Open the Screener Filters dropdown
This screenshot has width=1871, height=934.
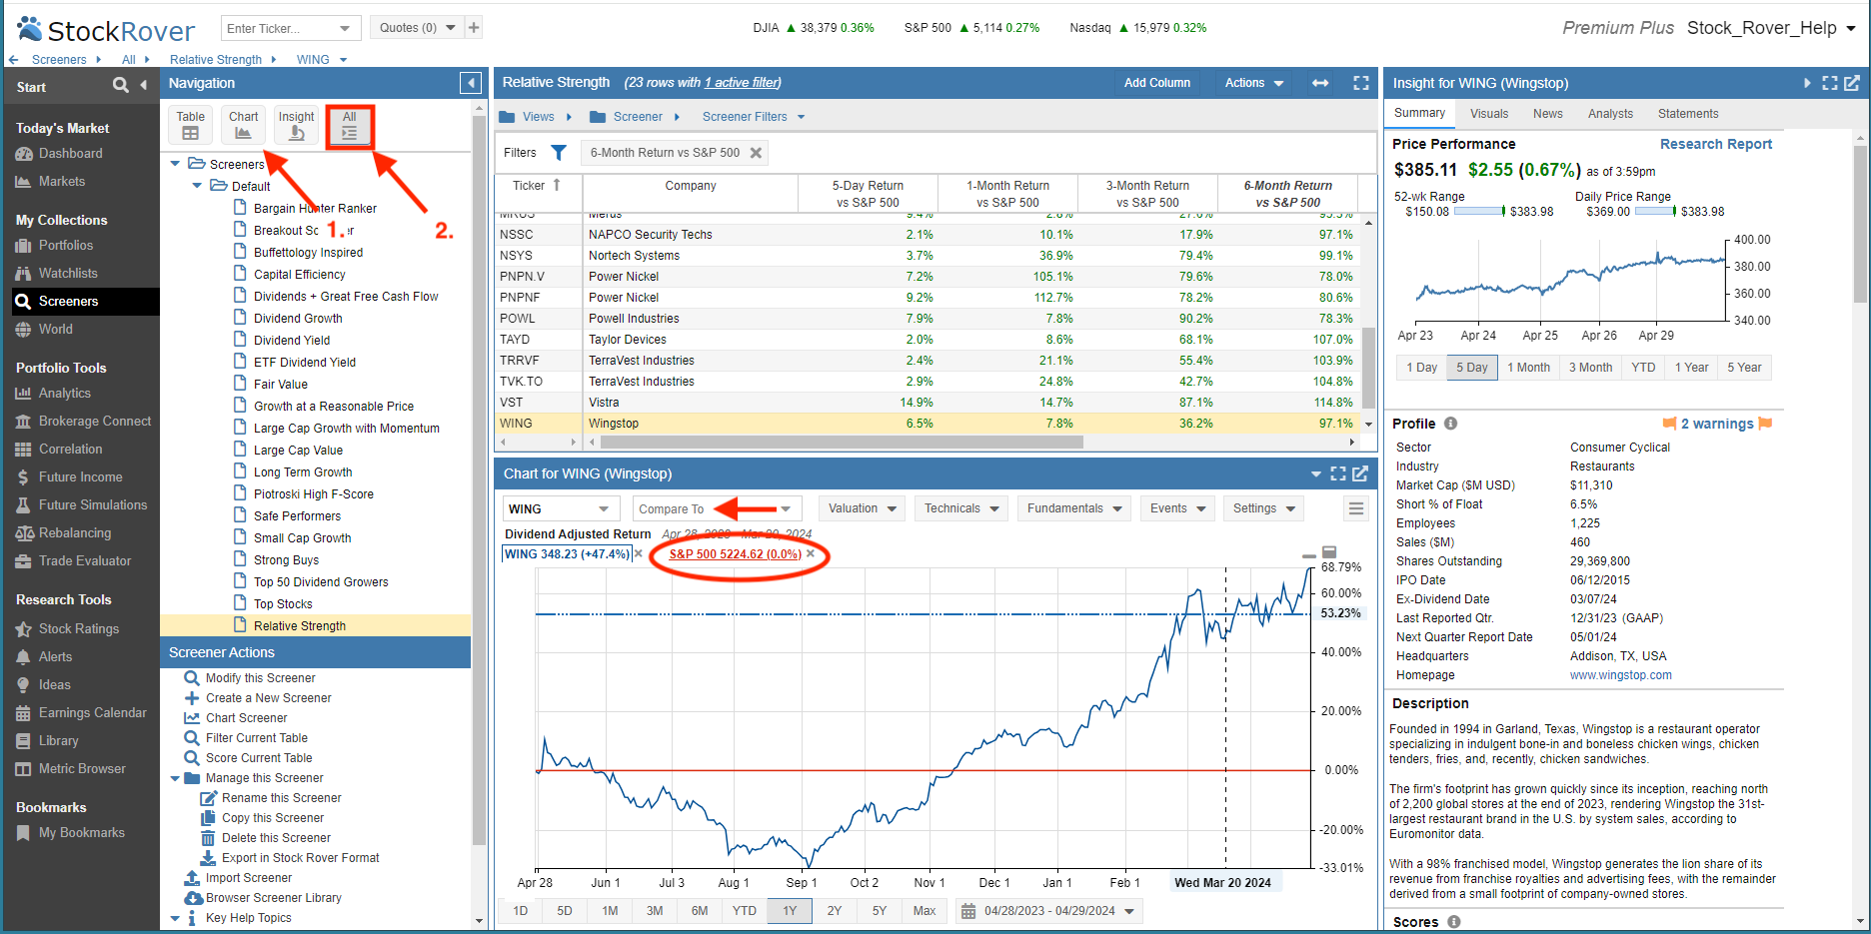click(x=754, y=117)
